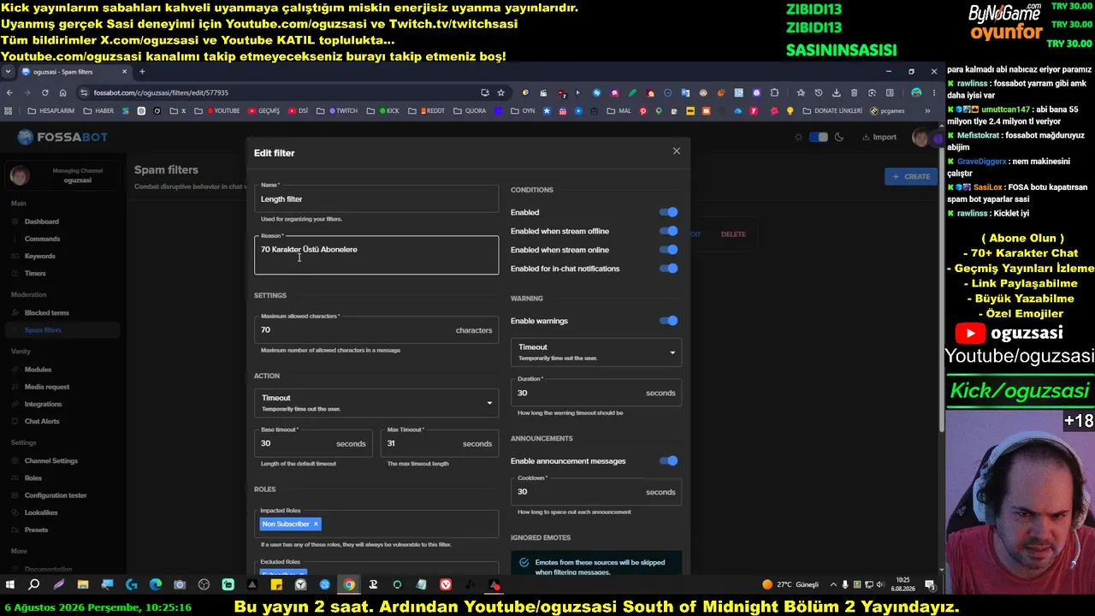Viewport: 1095px width, 616px height.
Task: Open File Explorer from the taskbar
Action: click(x=83, y=584)
